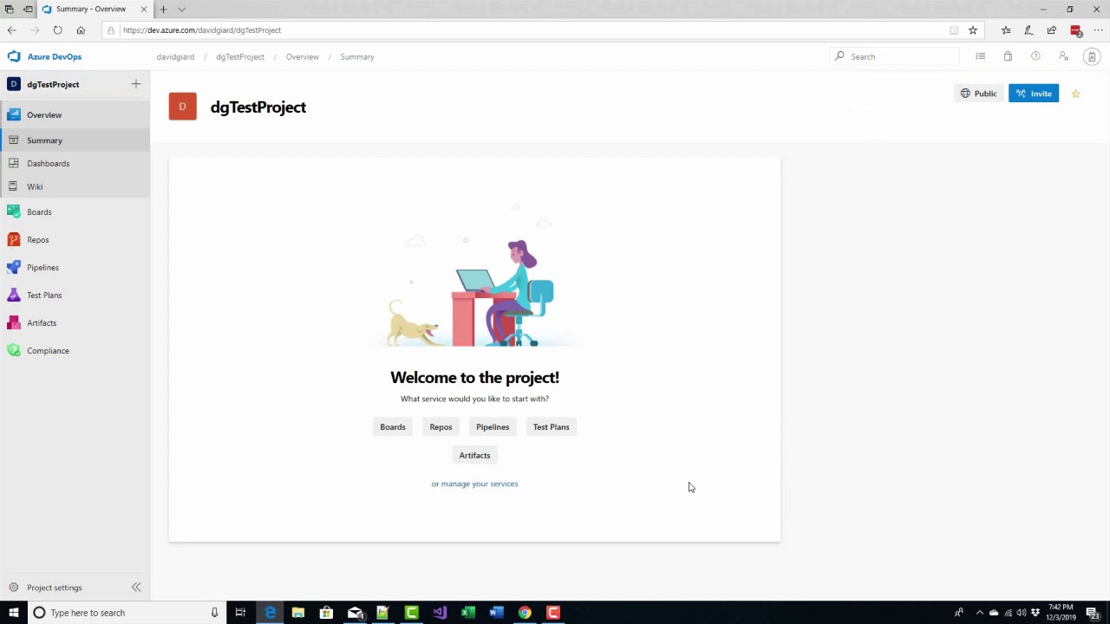
Task: Add the page to favorites with the star
Action: click(973, 30)
